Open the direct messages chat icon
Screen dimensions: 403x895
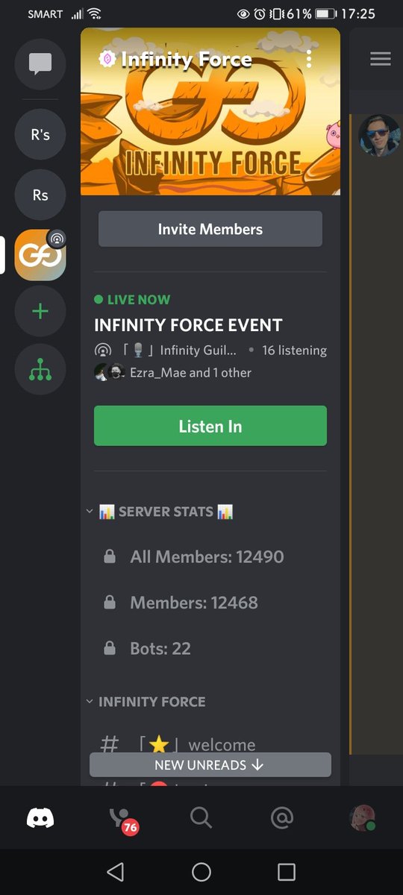tap(40, 63)
